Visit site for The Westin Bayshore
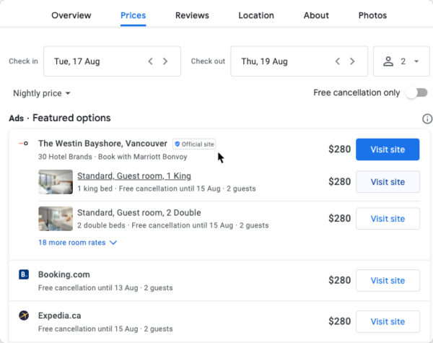The height and width of the screenshot is (343, 433). pyautogui.click(x=388, y=149)
